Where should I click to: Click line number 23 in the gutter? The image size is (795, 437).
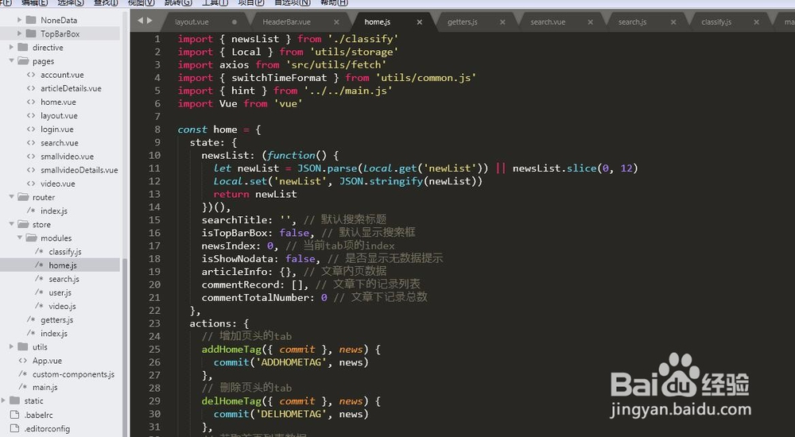pos(154,323)
